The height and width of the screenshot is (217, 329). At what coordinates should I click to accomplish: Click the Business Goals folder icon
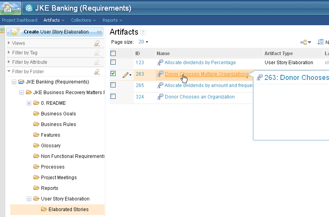(37, 113)
